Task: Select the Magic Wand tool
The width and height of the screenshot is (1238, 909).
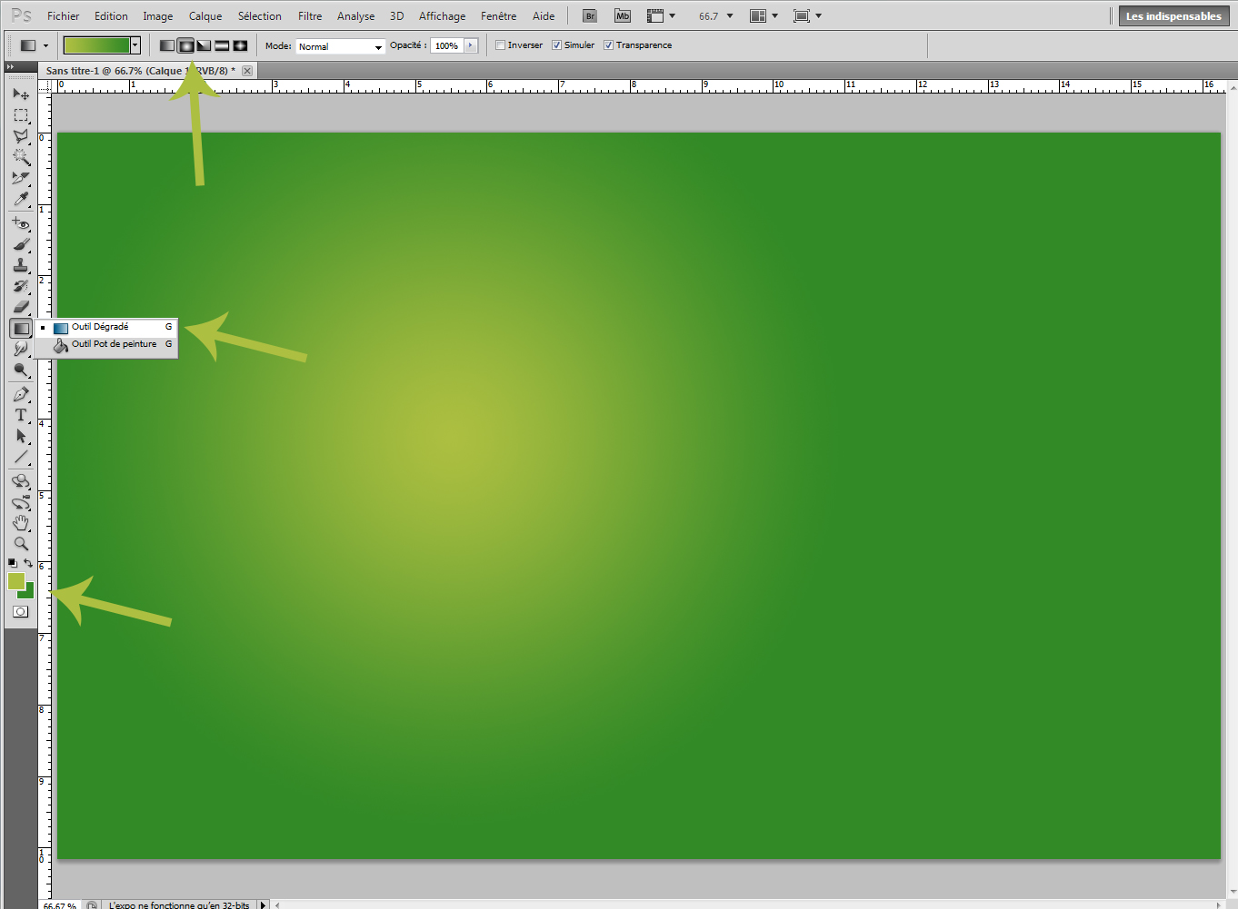Action: pos(21,157)
